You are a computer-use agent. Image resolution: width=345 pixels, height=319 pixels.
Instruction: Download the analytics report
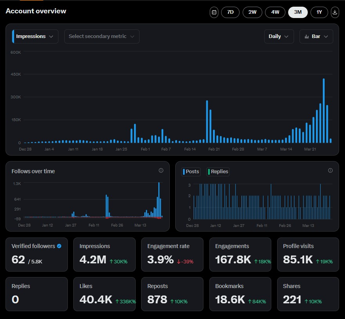pos(335,12)
